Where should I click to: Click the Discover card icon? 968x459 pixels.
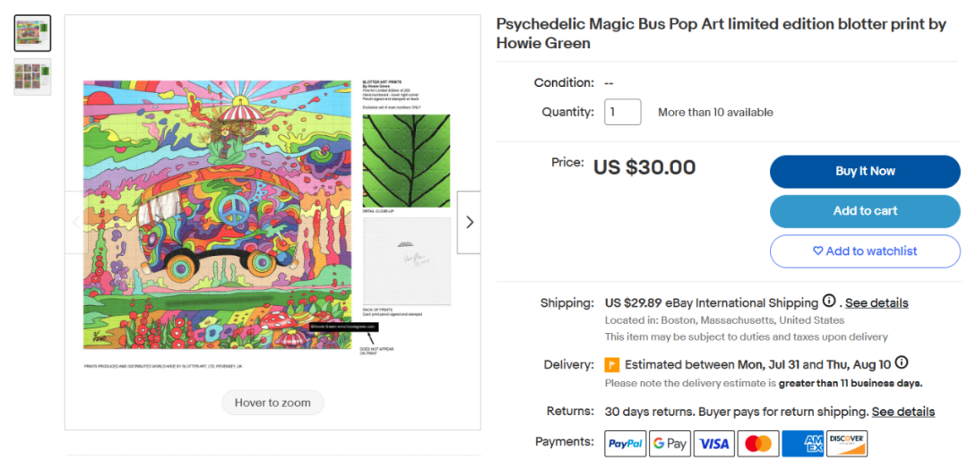(x=846, y=443)
